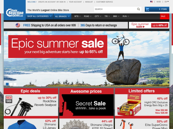Click the RockShox brand logo
Image resolution: width=173 pixels, height=129 pixels.
coord(9,99)
